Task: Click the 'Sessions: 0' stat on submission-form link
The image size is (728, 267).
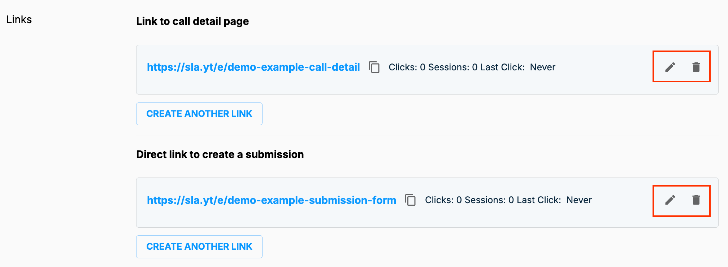Action: (x=489, y=200)
